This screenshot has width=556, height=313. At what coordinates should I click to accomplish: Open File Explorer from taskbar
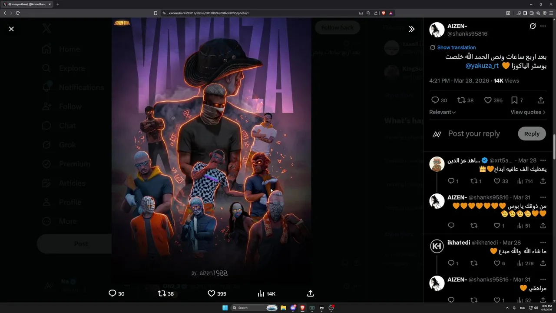283,308
